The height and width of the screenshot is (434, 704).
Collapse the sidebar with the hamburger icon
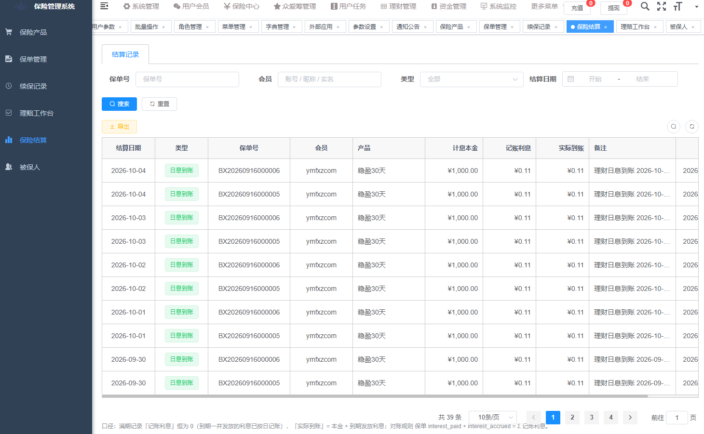pyautogui.click(x=104, y=6)
